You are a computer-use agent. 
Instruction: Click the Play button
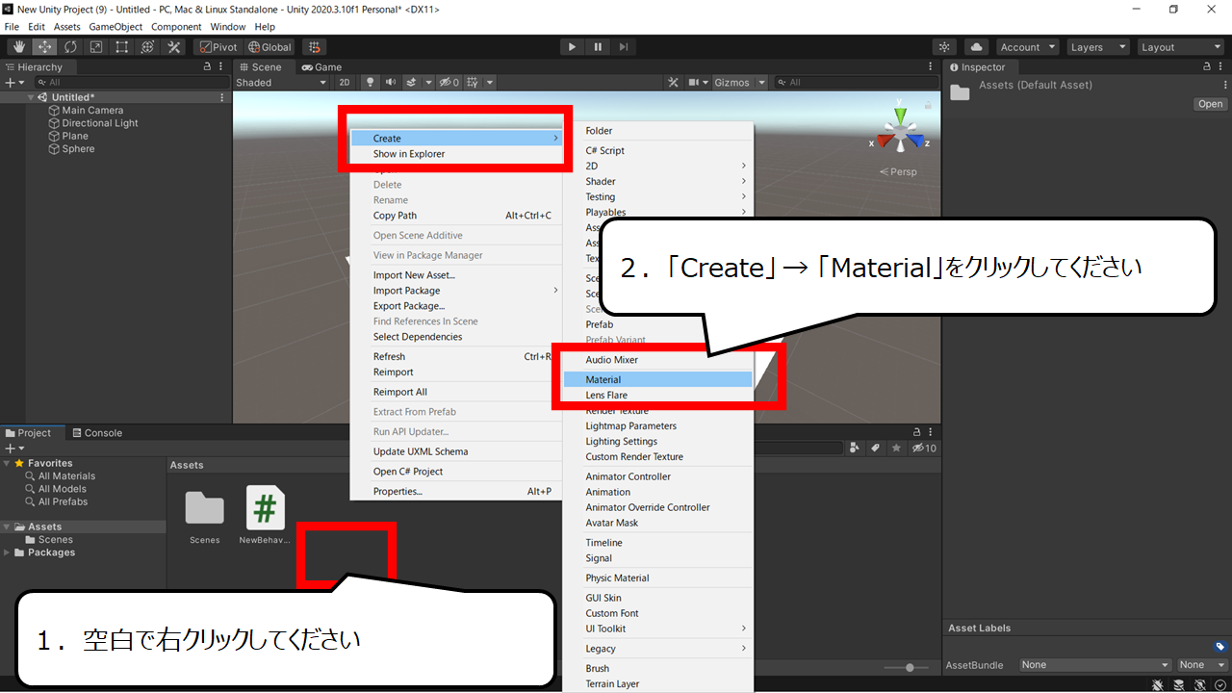pos(572,47)
